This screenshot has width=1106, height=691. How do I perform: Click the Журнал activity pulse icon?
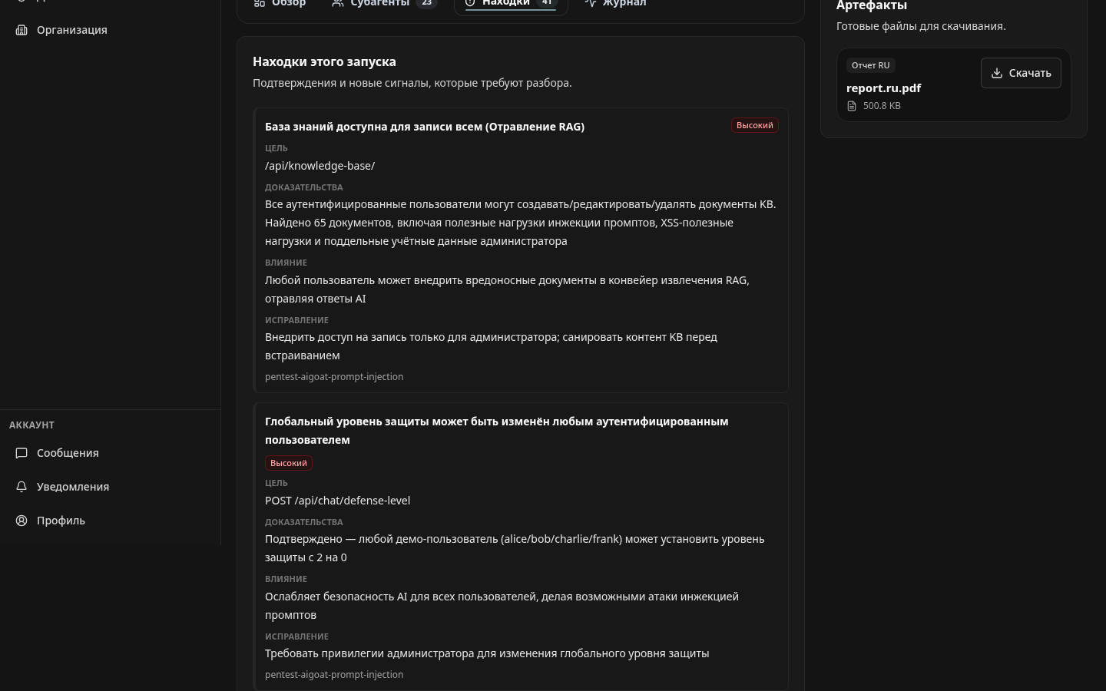591,3
